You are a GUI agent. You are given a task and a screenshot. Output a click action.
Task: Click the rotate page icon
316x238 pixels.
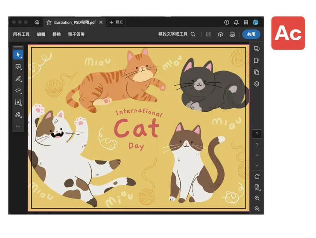(x=257, y=177)
